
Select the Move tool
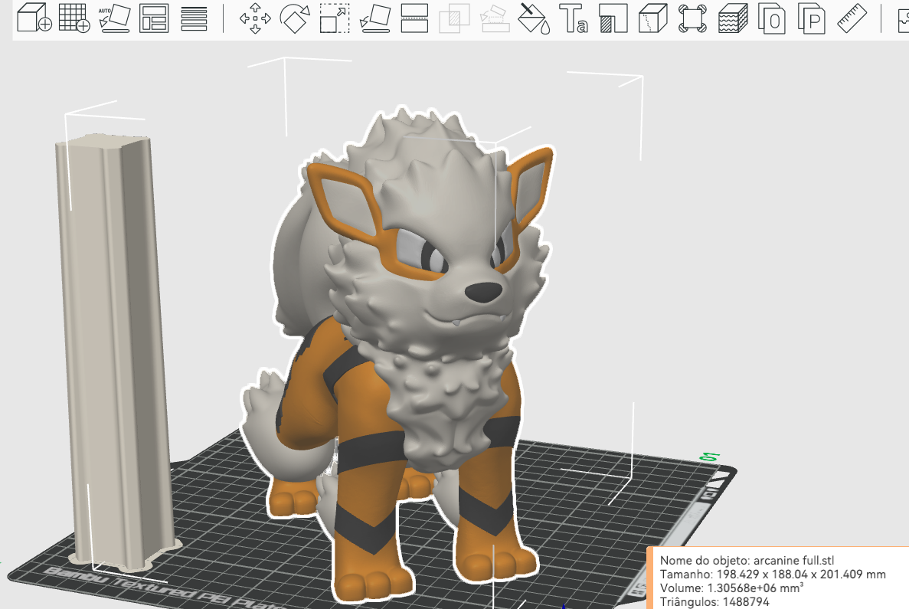tap(255, 18)
